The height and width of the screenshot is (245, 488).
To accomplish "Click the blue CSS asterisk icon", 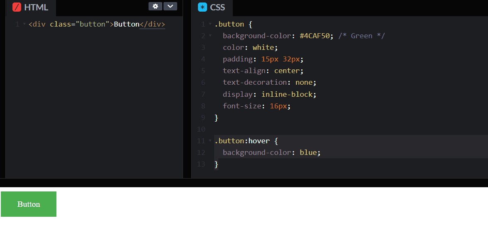I will point(202,7).
